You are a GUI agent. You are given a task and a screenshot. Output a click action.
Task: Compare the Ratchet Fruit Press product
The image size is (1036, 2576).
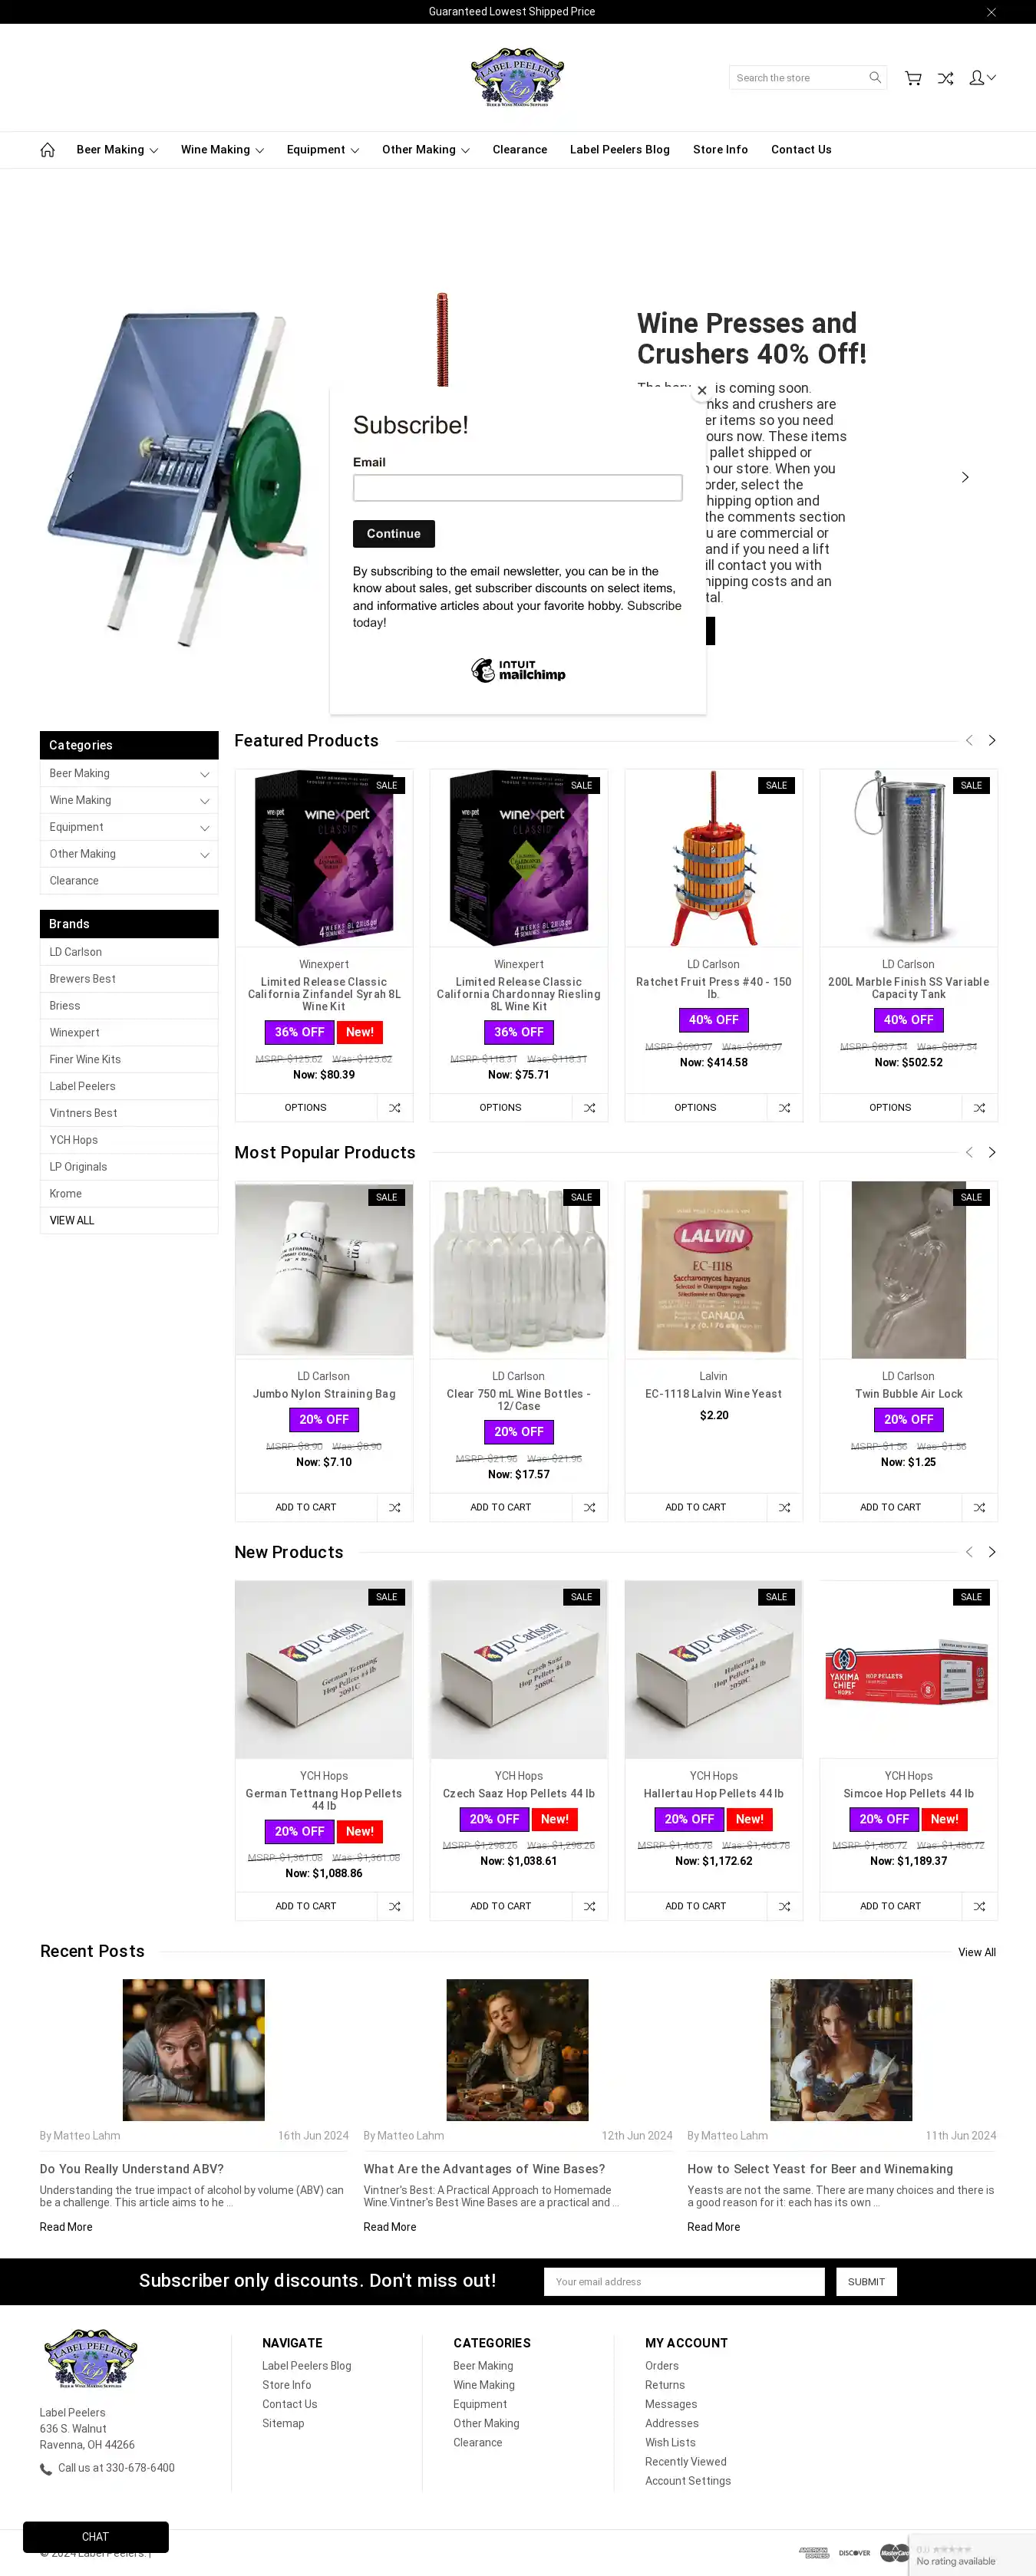(784, 1108)
